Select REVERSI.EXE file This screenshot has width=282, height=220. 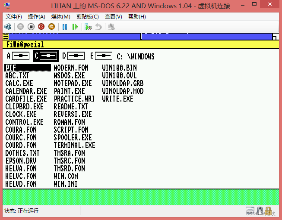click(x=73, y=114)
